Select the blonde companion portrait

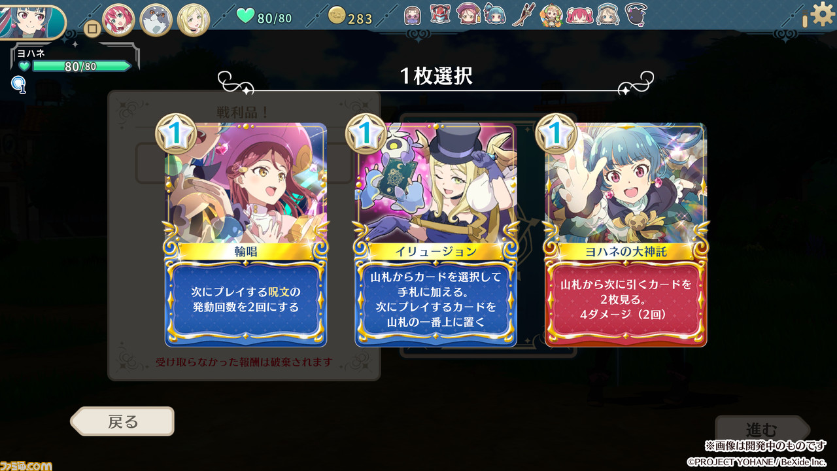(194, 20)
